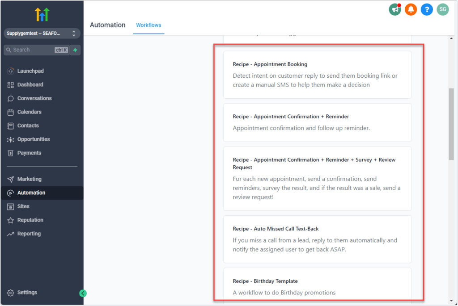Click the Dashboard grid icon
The height and width of the screenshot is (306, 458).
(x=11, y=84)
